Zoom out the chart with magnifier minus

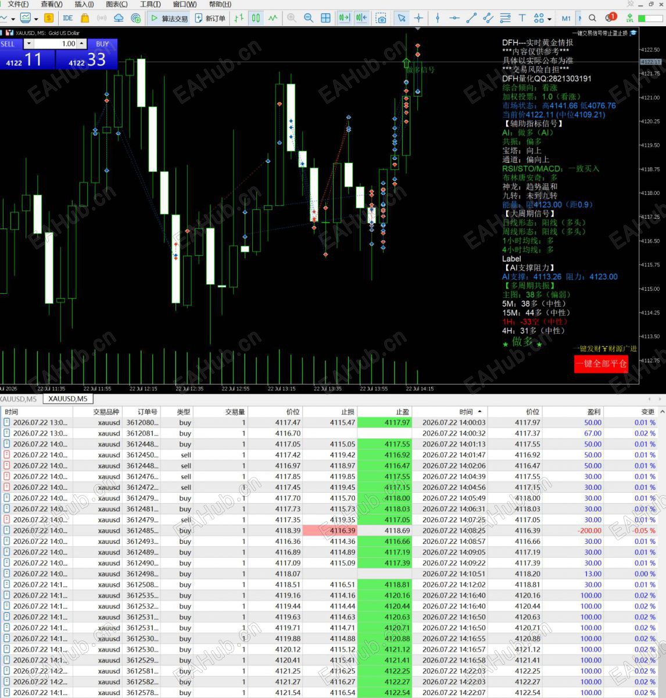[x=309, y=18]
